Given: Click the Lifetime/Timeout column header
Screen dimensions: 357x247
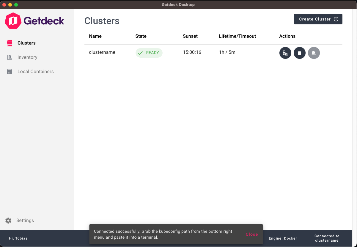Looking at the screenshot, I should 238,36.
